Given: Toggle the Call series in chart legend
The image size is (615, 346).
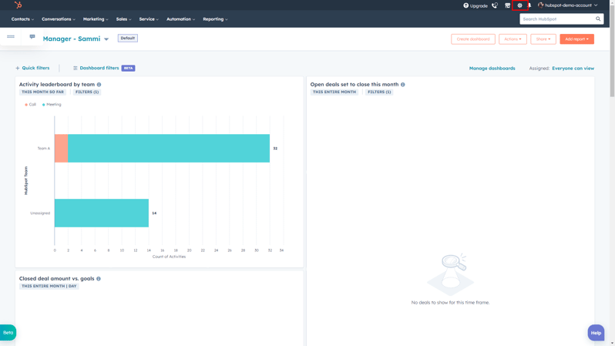Looking at the screenshot, I should pos(30,104).
